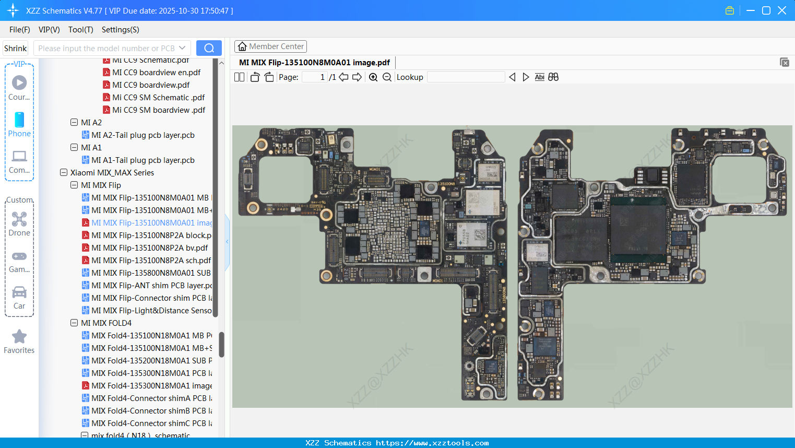Collapse the Xiaomi MIX_MAX Series node
Viewport: 795px width, 448px height.
64,173
